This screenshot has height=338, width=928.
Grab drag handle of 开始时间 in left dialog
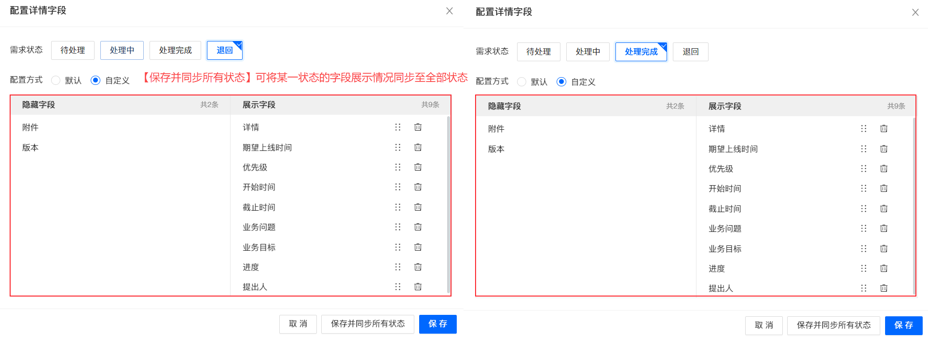click(397, 187)
